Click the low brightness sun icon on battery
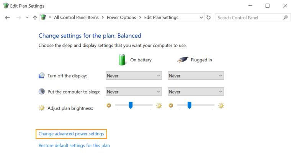 109,105
